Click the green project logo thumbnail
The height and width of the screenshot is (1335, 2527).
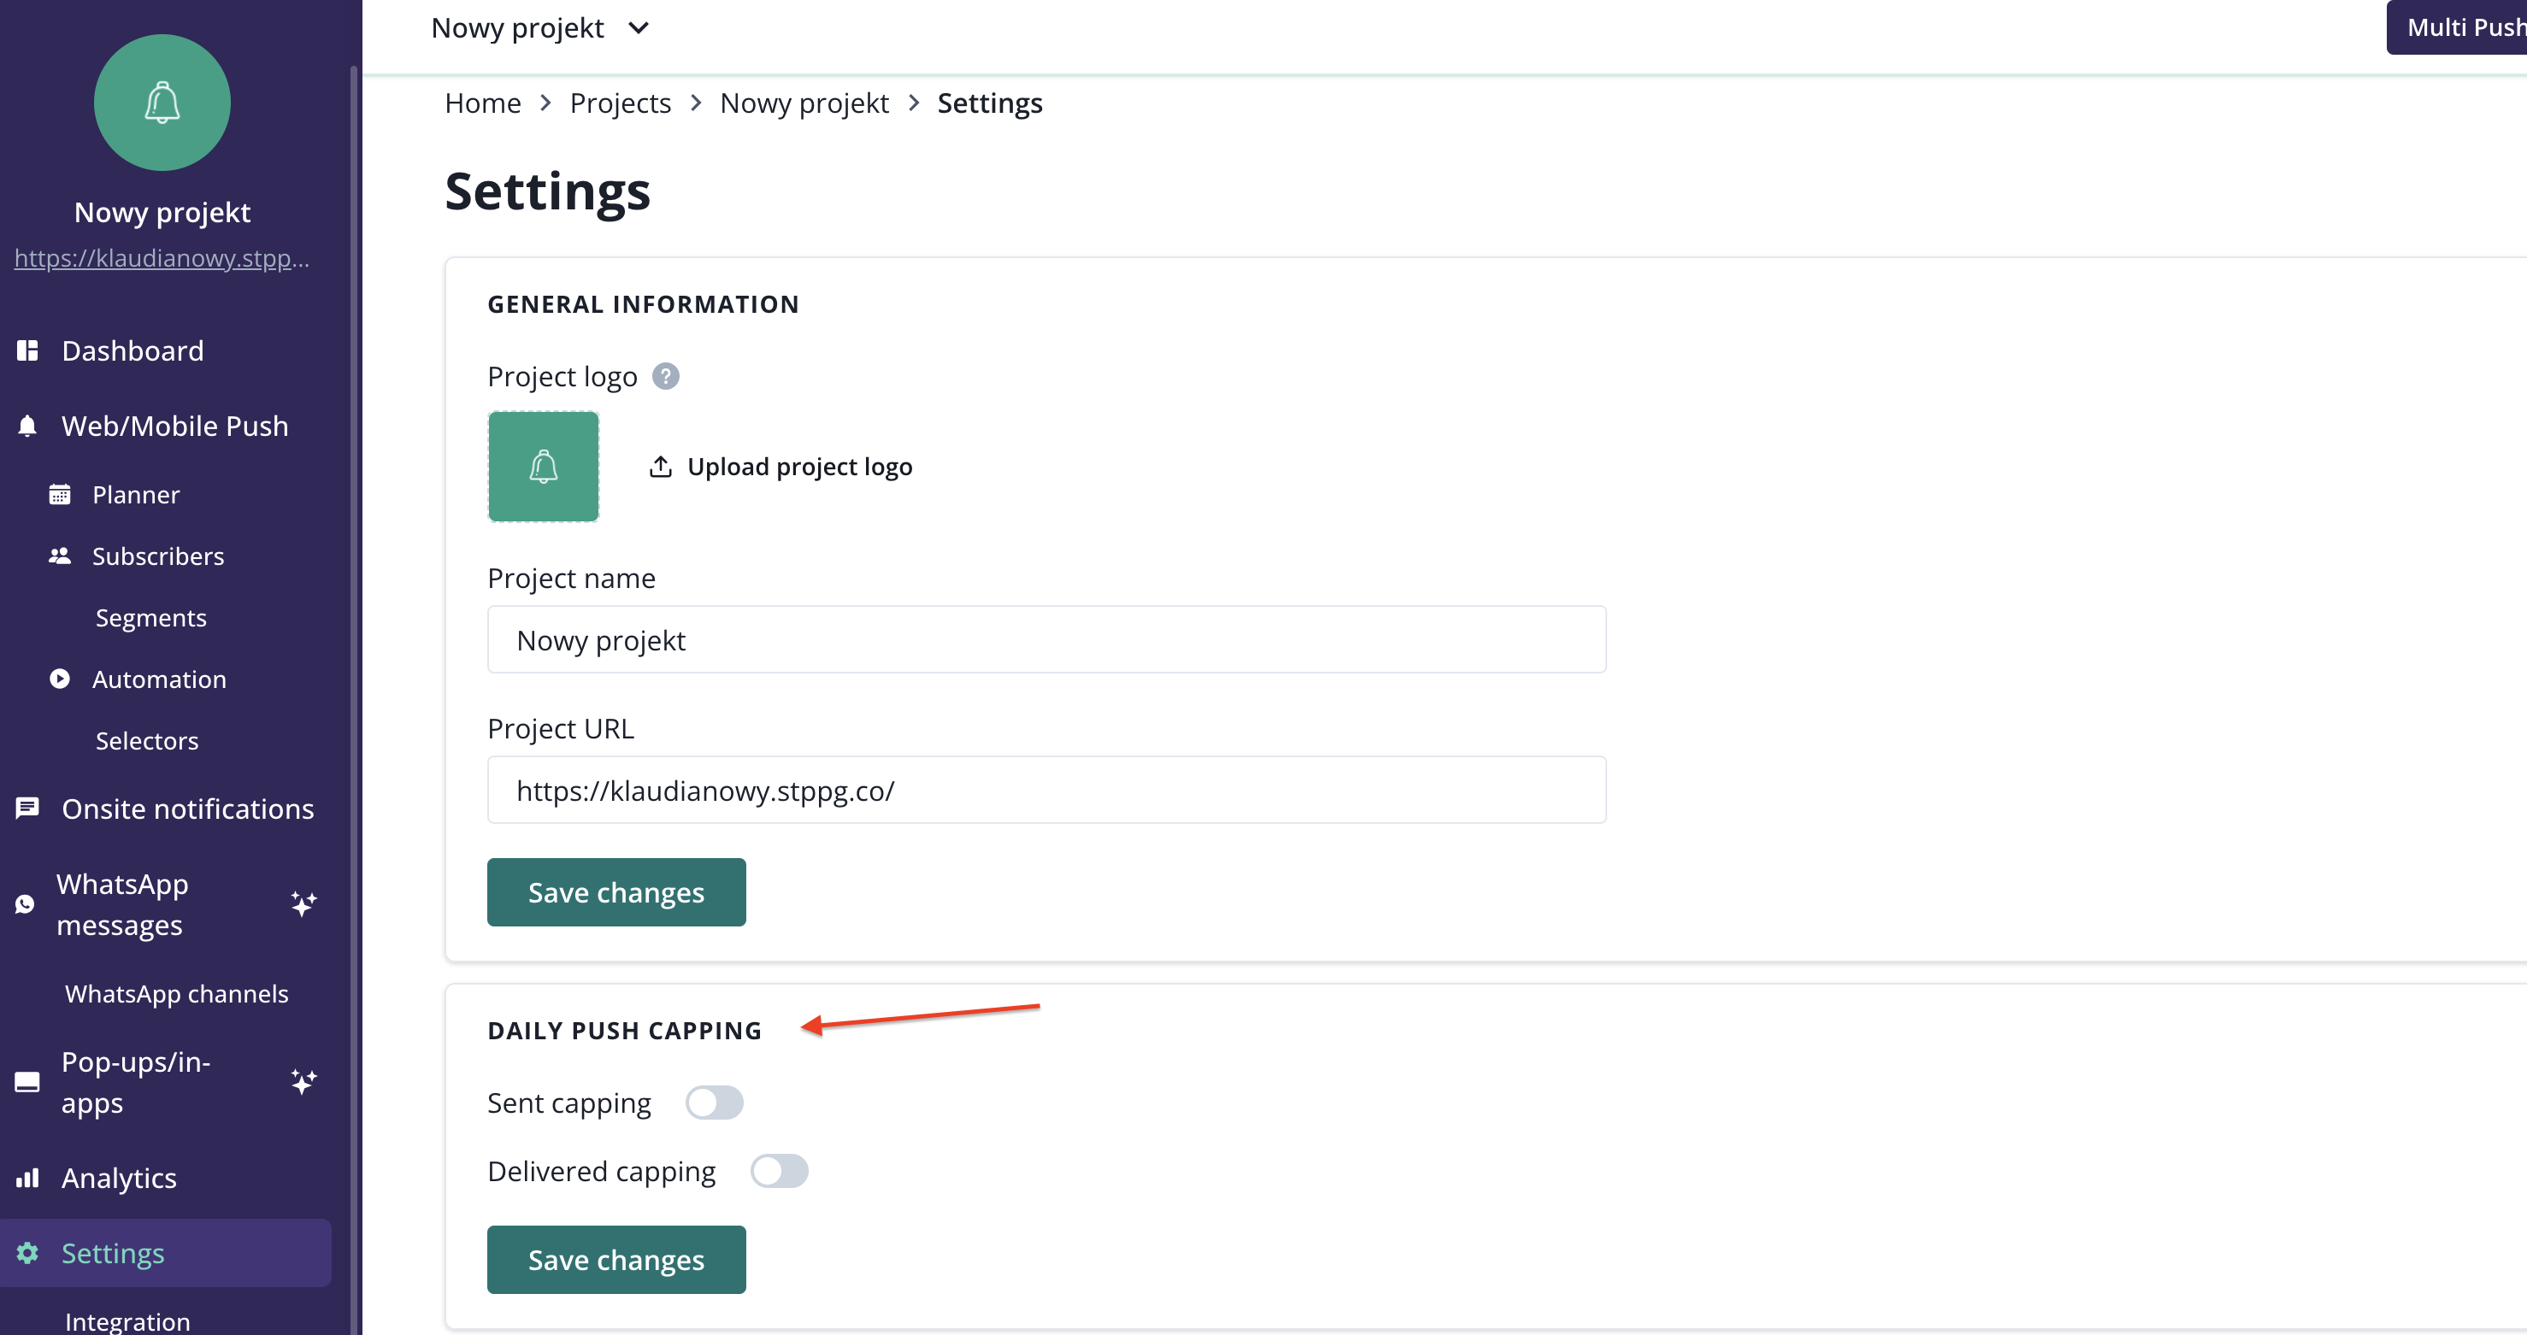pos(544,467)
